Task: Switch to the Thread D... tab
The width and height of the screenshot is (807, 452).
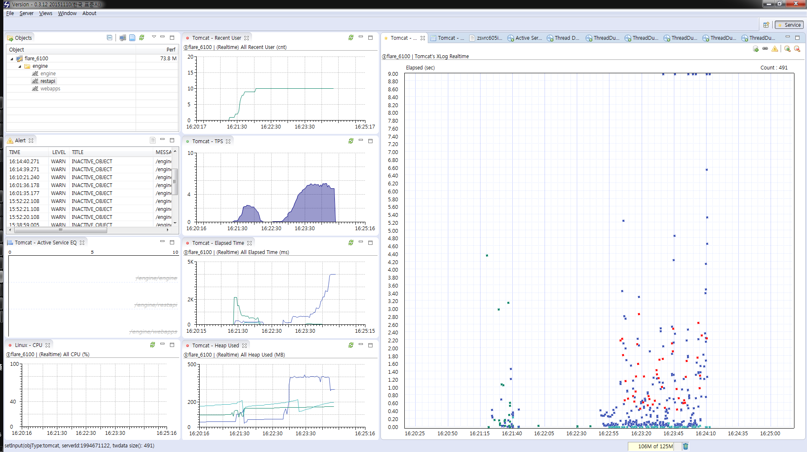Action: click(x=563, y=38)
